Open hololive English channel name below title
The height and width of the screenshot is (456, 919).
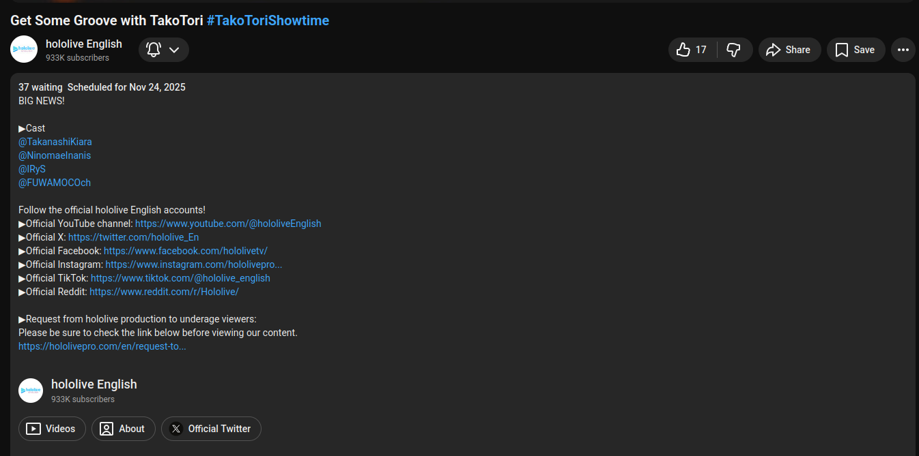84,44
